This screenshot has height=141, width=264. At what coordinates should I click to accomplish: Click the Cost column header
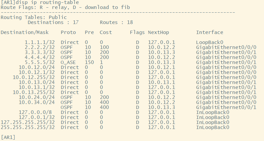pos(106,32)
